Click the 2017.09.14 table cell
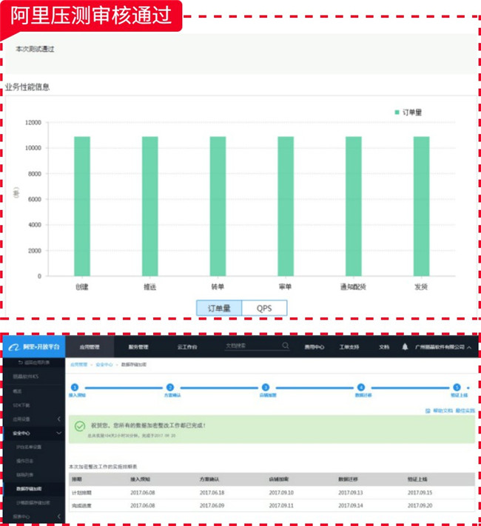This screenshot has height=526, width=481. tap(351, 505)
